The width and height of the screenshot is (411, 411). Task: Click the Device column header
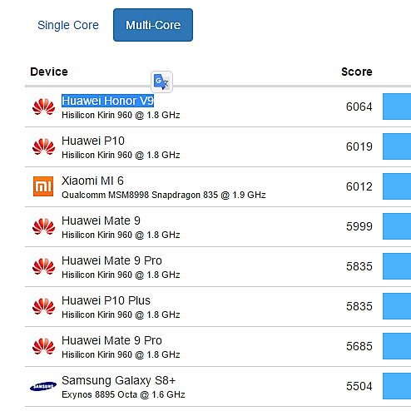[x=49, y=72]
